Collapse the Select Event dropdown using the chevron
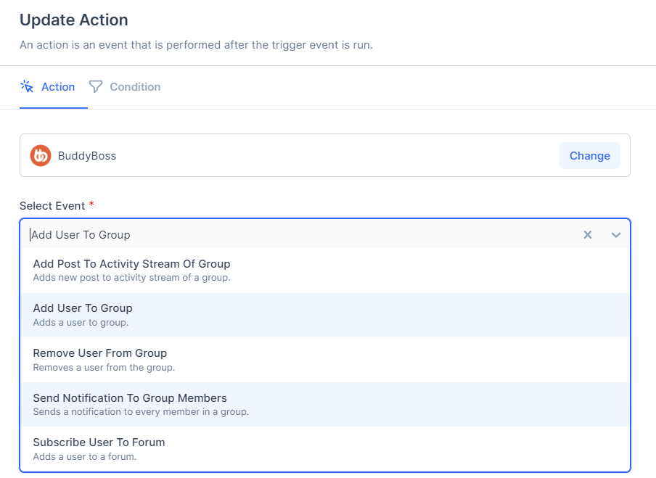The height and width of the screenshot is (478, 656). pos(616,234)
